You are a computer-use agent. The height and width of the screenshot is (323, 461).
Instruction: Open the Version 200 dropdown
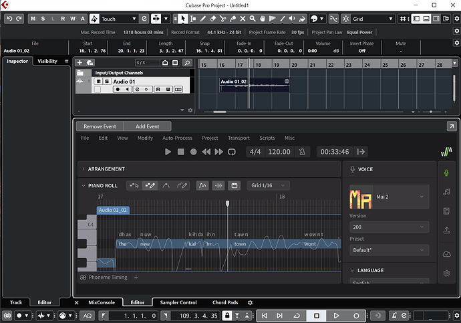click(x=390, y=227)
